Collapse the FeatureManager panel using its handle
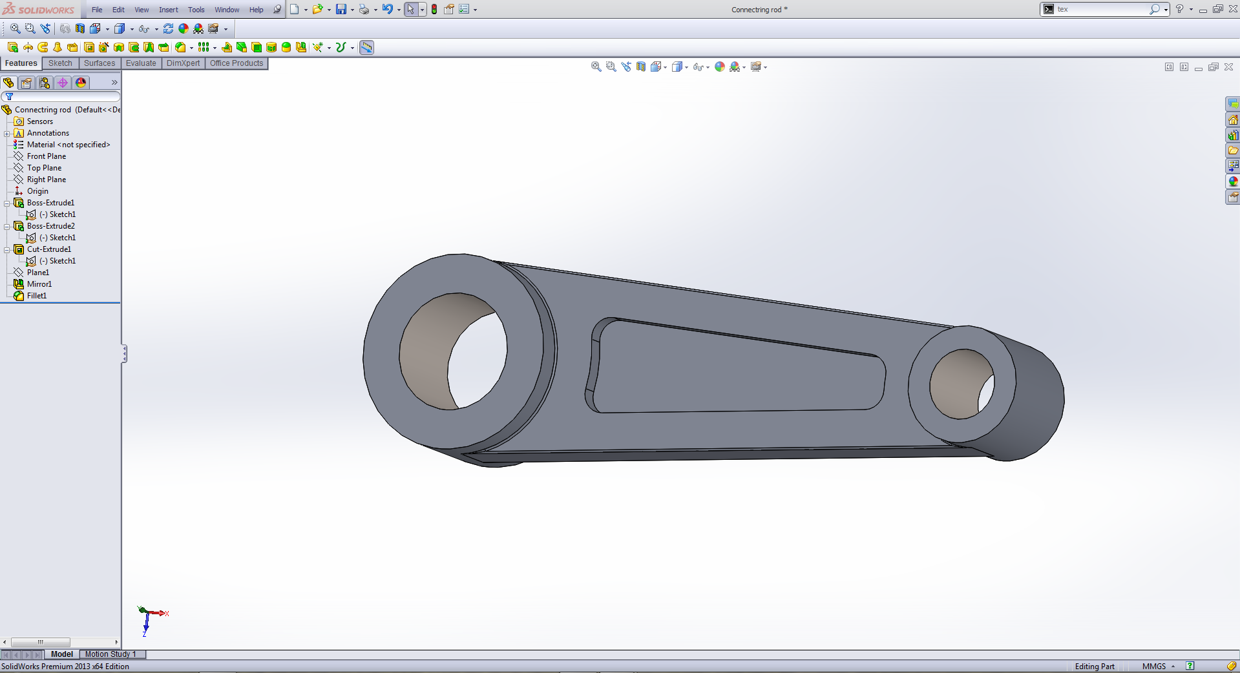Image resolution: width=1240 pixels, height=673 pixels. tap(123, 353)
